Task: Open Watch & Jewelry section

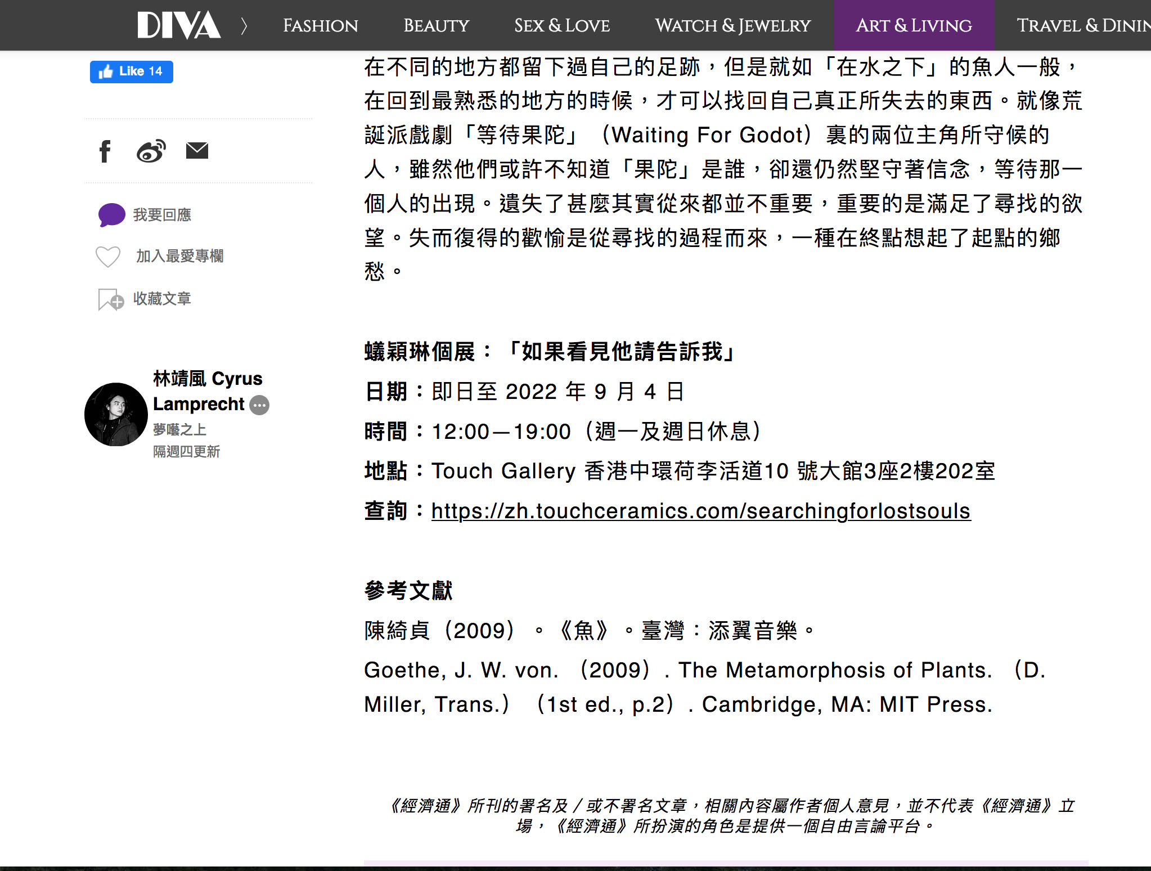Action: pos(732,25)
